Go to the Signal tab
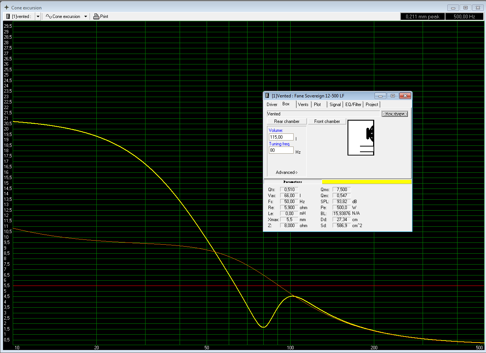The image size is (486, 353). pos(335,105)
